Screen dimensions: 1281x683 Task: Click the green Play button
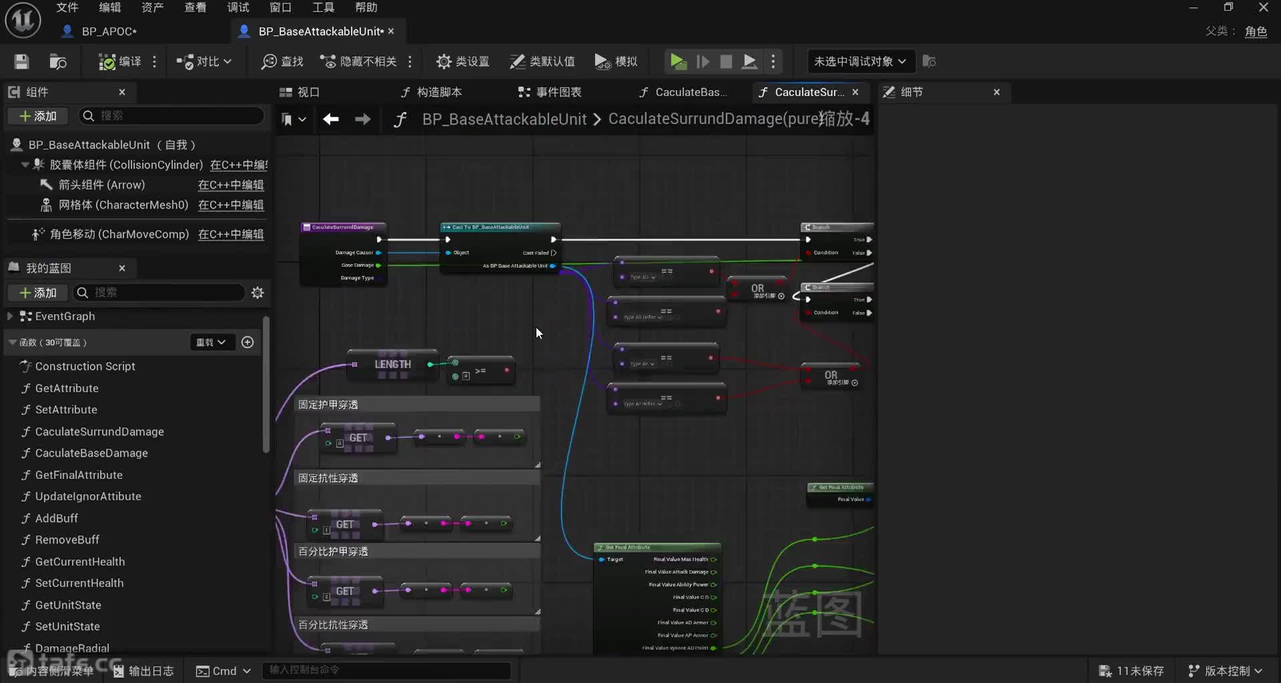678,61
